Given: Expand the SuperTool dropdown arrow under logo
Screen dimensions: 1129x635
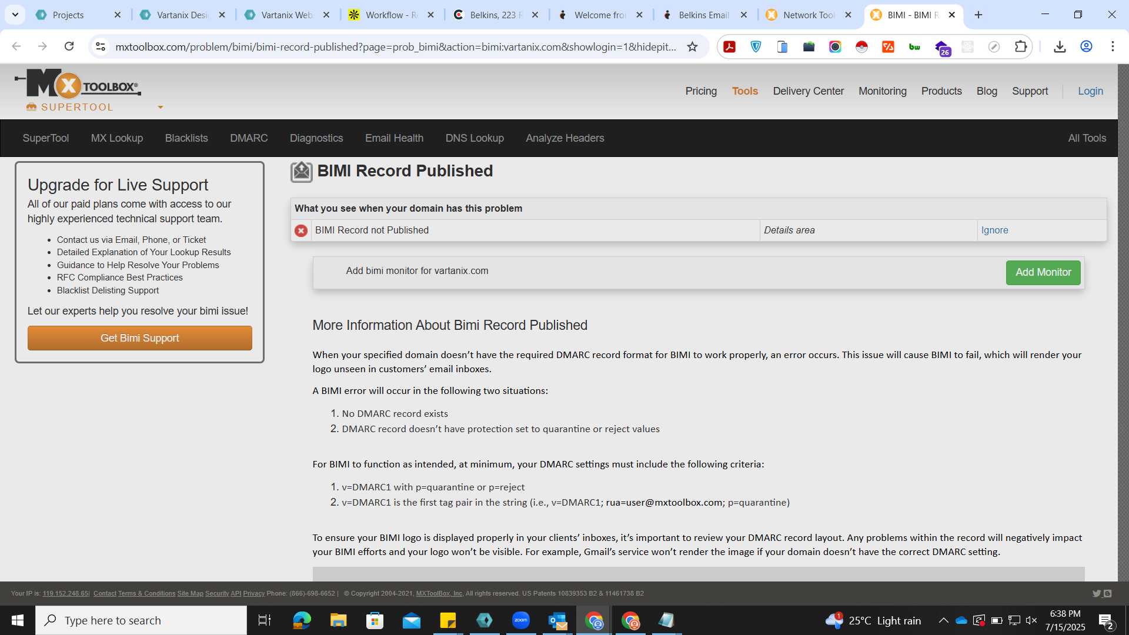Looking at the screenshot, I should pos(160,108).
